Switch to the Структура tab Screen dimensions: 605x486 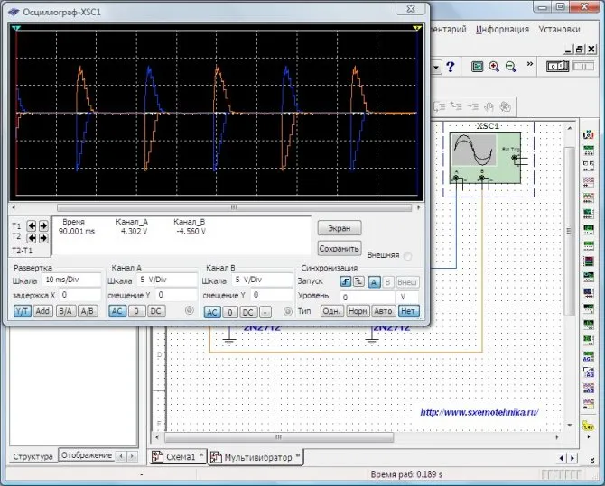[x=33, y=456]
